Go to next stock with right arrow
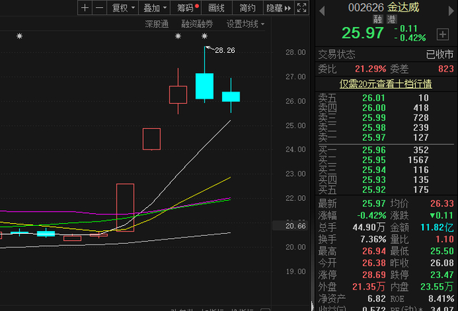Image resolution: width=458 pixels, height=311 pixels. (452, 11)
